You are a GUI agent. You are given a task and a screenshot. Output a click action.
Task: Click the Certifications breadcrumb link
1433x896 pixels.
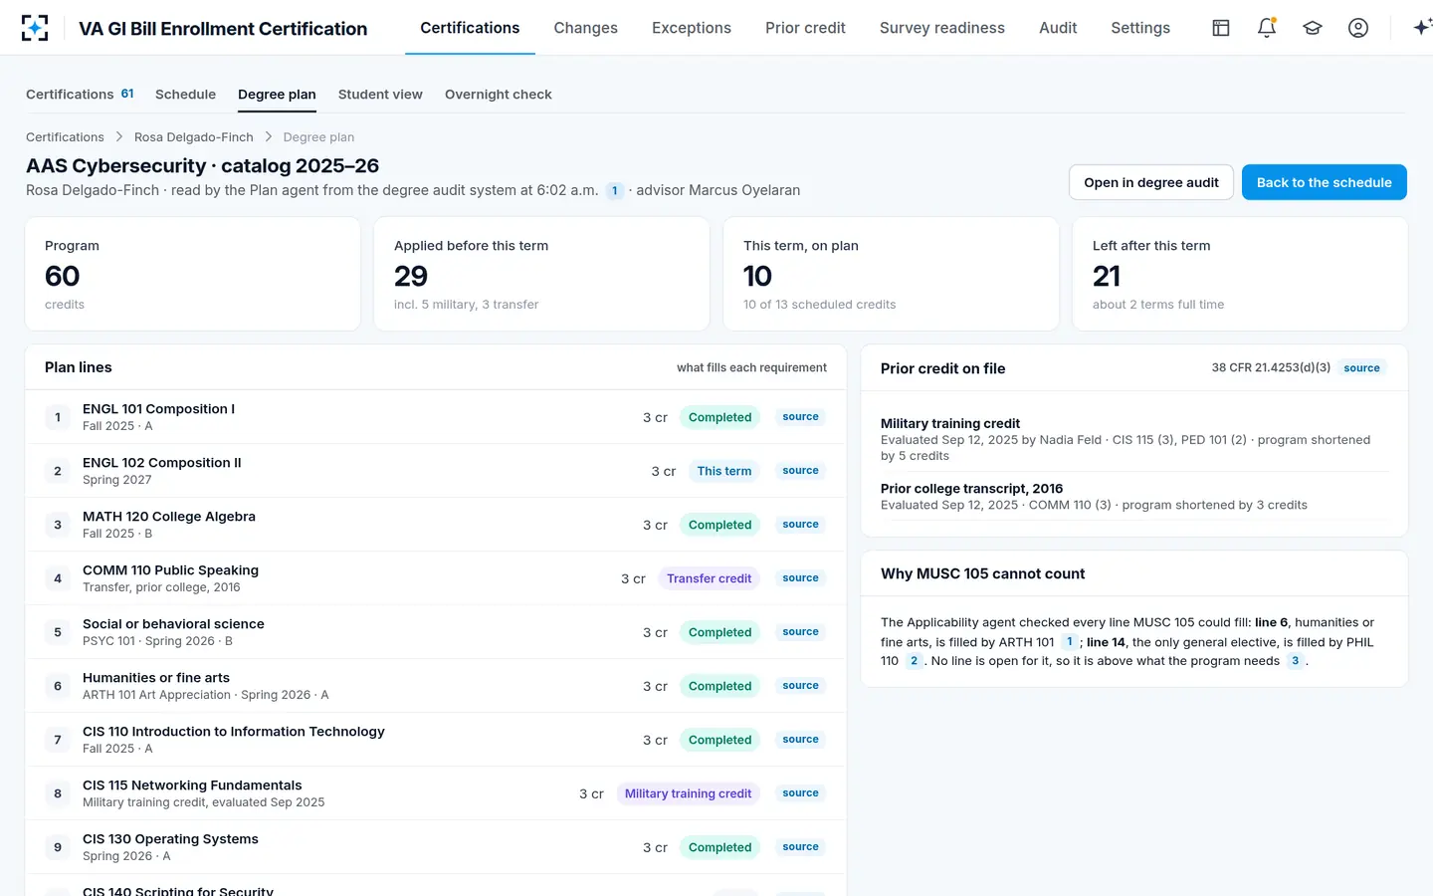[65, 137]
